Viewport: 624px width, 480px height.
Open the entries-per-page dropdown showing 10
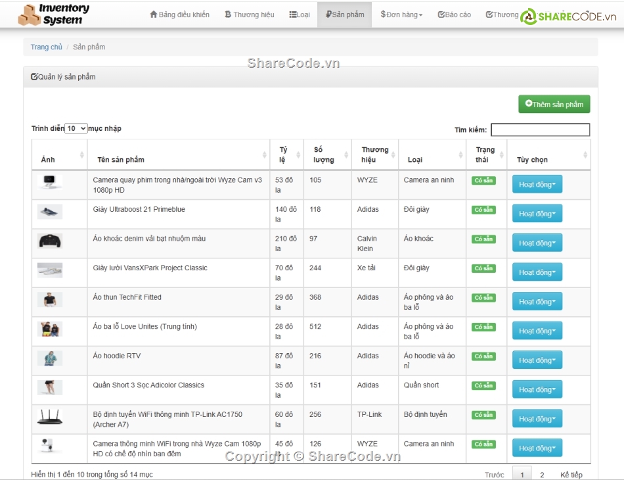coord(76,128)
